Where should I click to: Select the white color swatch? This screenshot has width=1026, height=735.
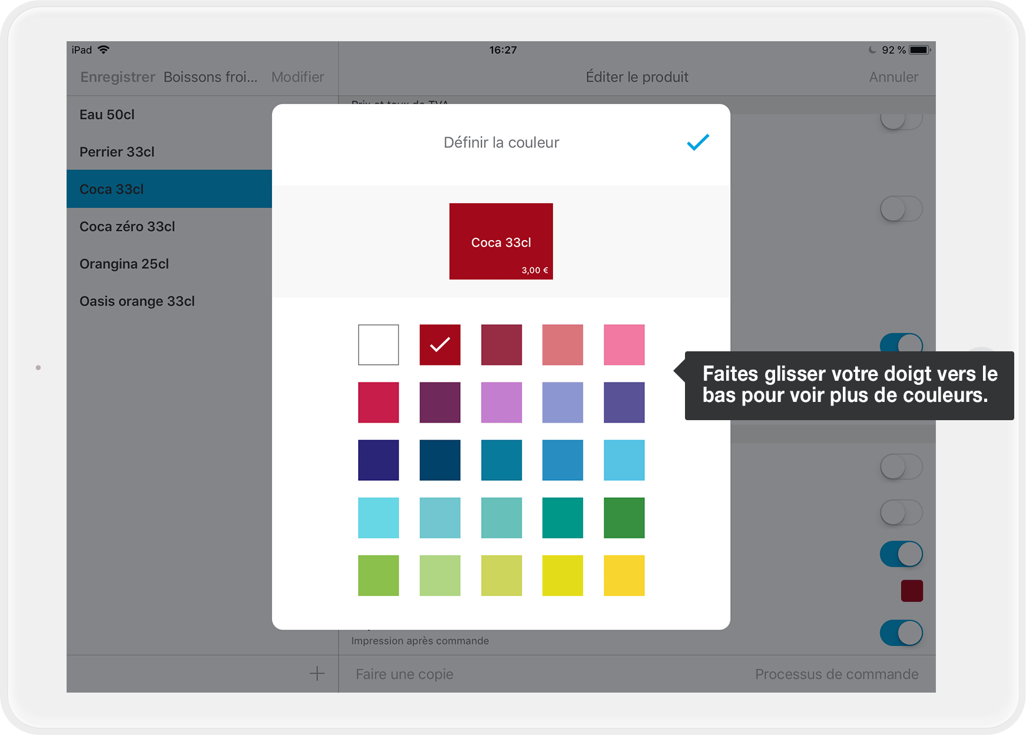(x=379, y=345)
